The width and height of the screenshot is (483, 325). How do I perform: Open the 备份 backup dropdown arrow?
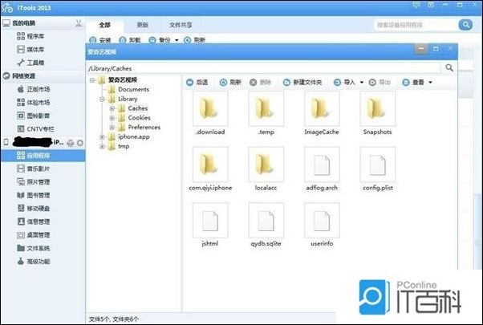pyautogui.click(x=177, y=40)
